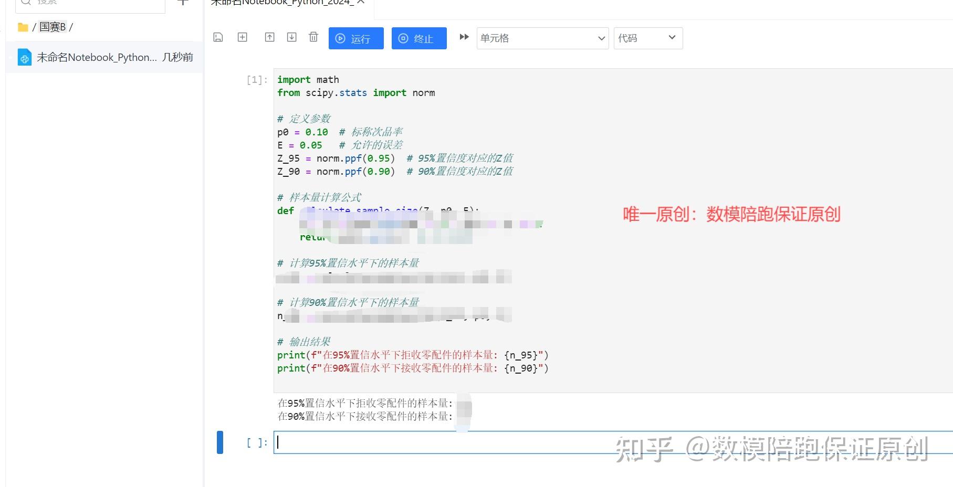Insert a new cell with plus icon
The image size is (953, 487).
(x=243, y=37)
